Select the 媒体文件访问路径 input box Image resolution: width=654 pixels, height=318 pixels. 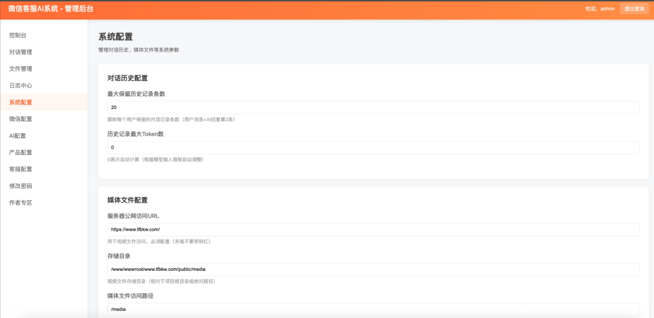tap(373, 309)
